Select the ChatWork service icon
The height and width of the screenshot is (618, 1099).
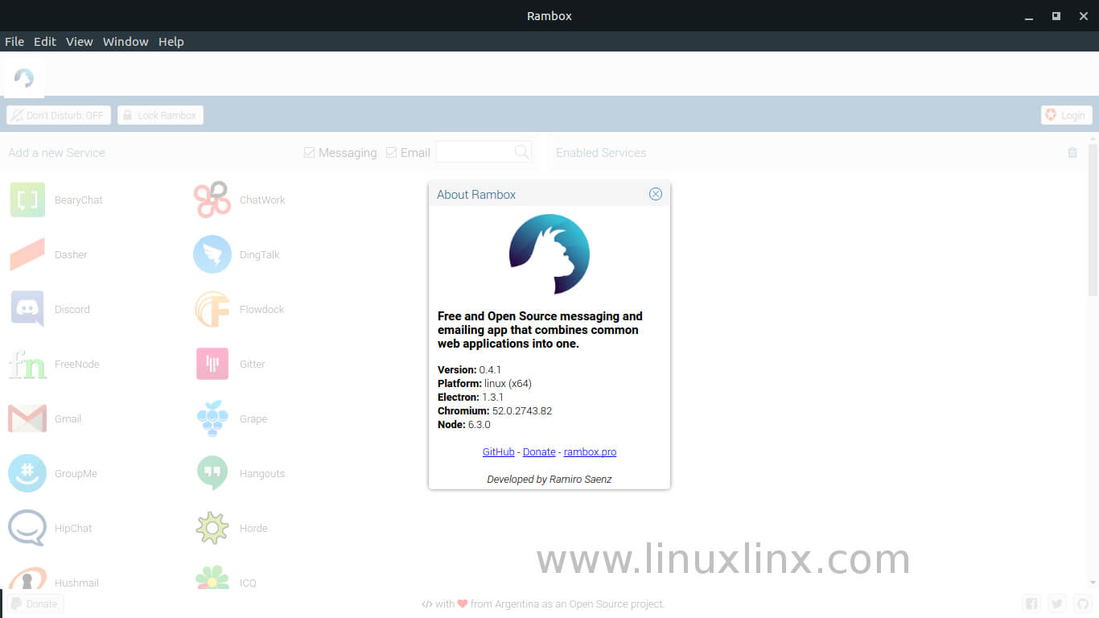[x=212, y=200]
